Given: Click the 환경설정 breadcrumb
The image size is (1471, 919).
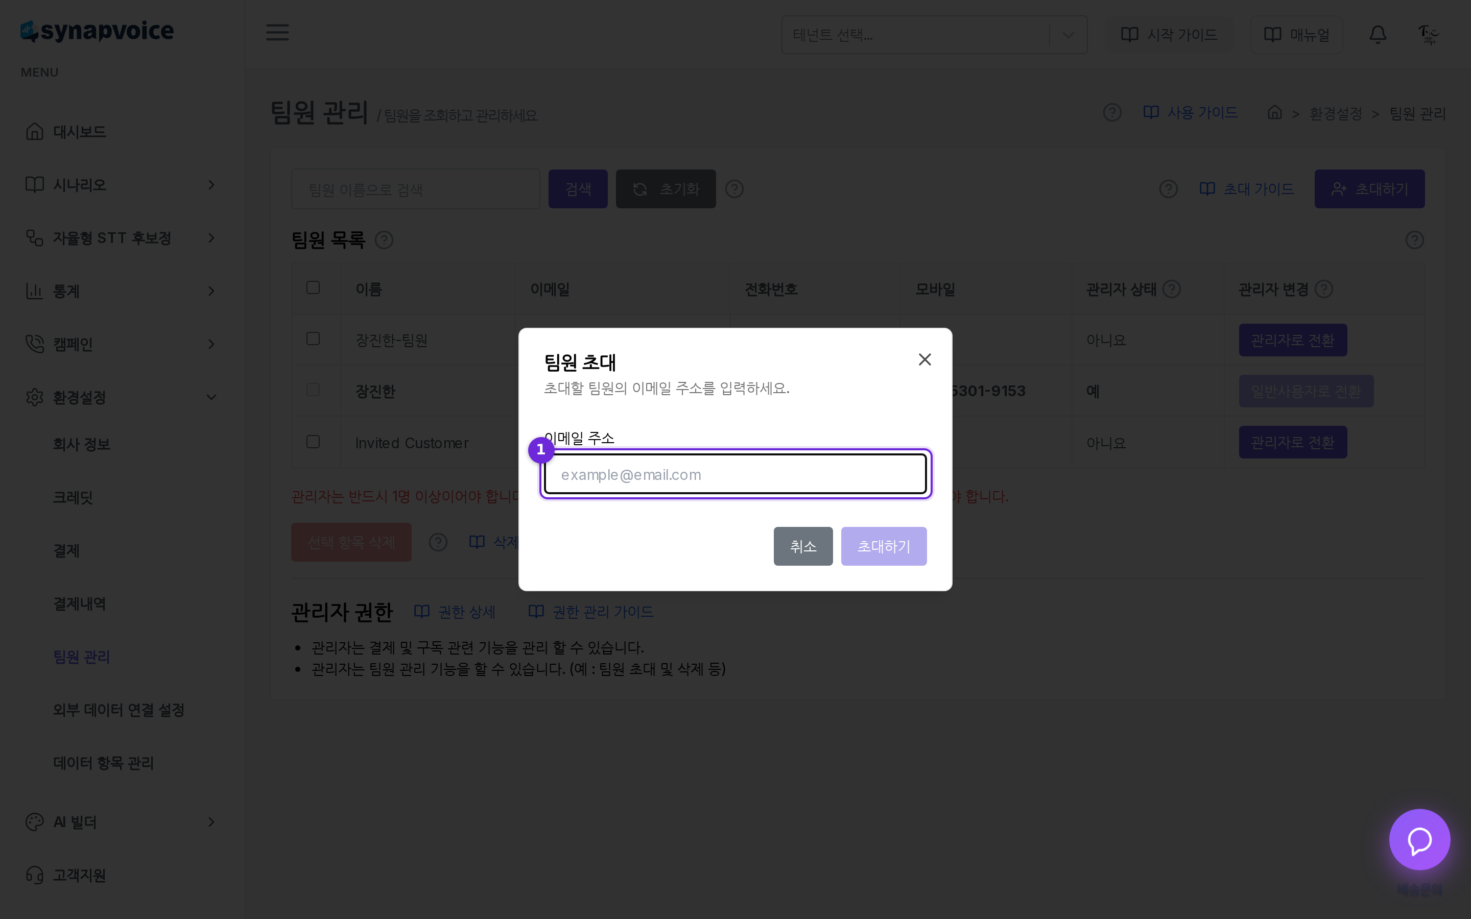Looking at the screenshot, I should click(1336, 114).
